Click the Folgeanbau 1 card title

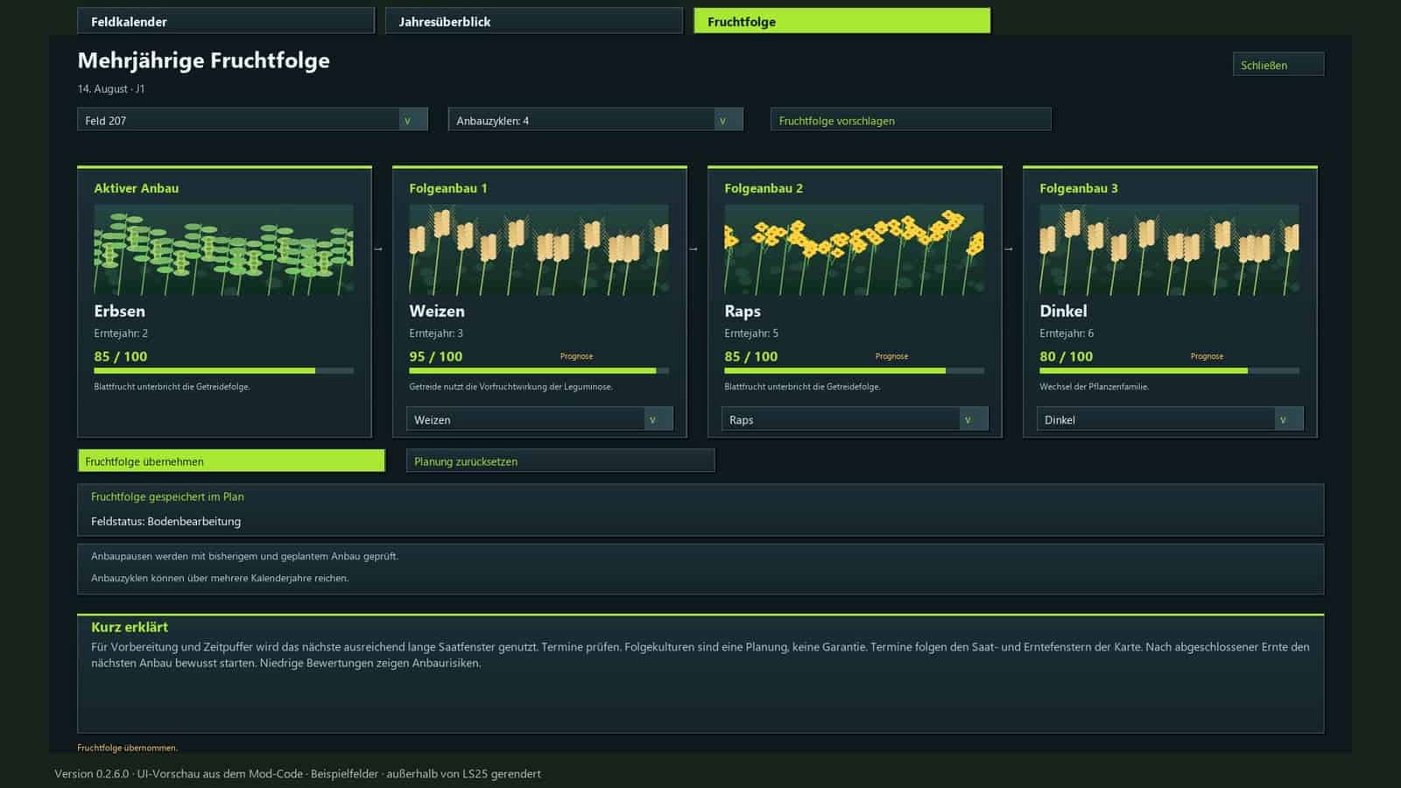tap(448, 188)
